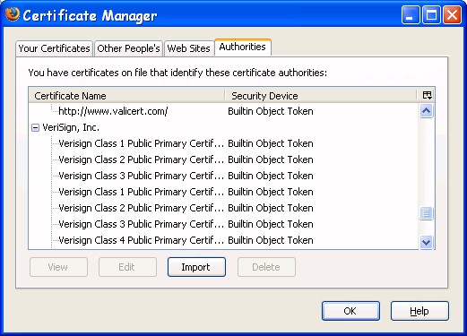Open the Other People's tab
467x336 pixels.
[128, 48]
